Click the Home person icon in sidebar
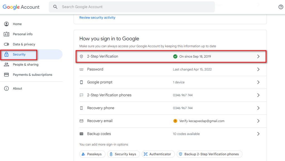The image size is (285, 161). pyautogui.click(x=6, y=24)
